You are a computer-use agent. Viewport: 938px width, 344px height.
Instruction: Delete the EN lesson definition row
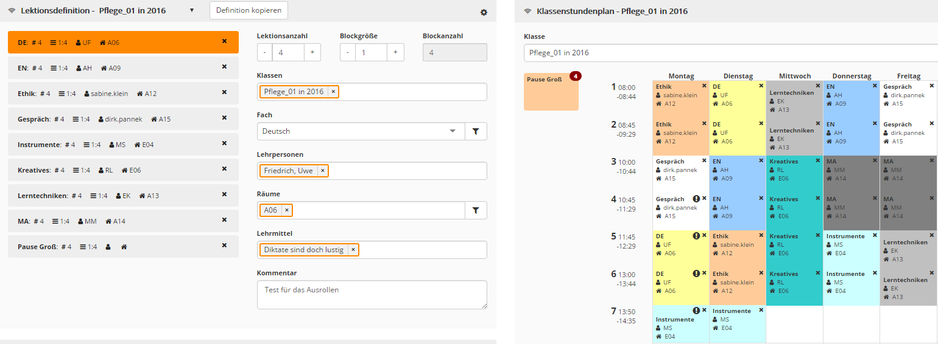click(224, 67)
